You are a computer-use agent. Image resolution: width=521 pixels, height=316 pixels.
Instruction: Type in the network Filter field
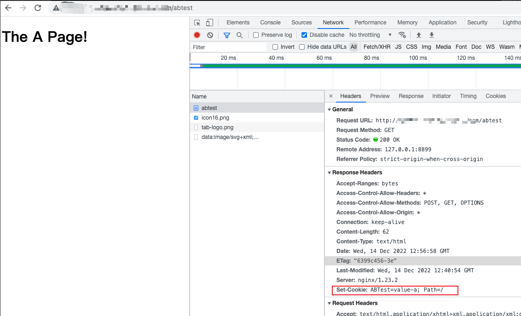(x=229, y=47)
